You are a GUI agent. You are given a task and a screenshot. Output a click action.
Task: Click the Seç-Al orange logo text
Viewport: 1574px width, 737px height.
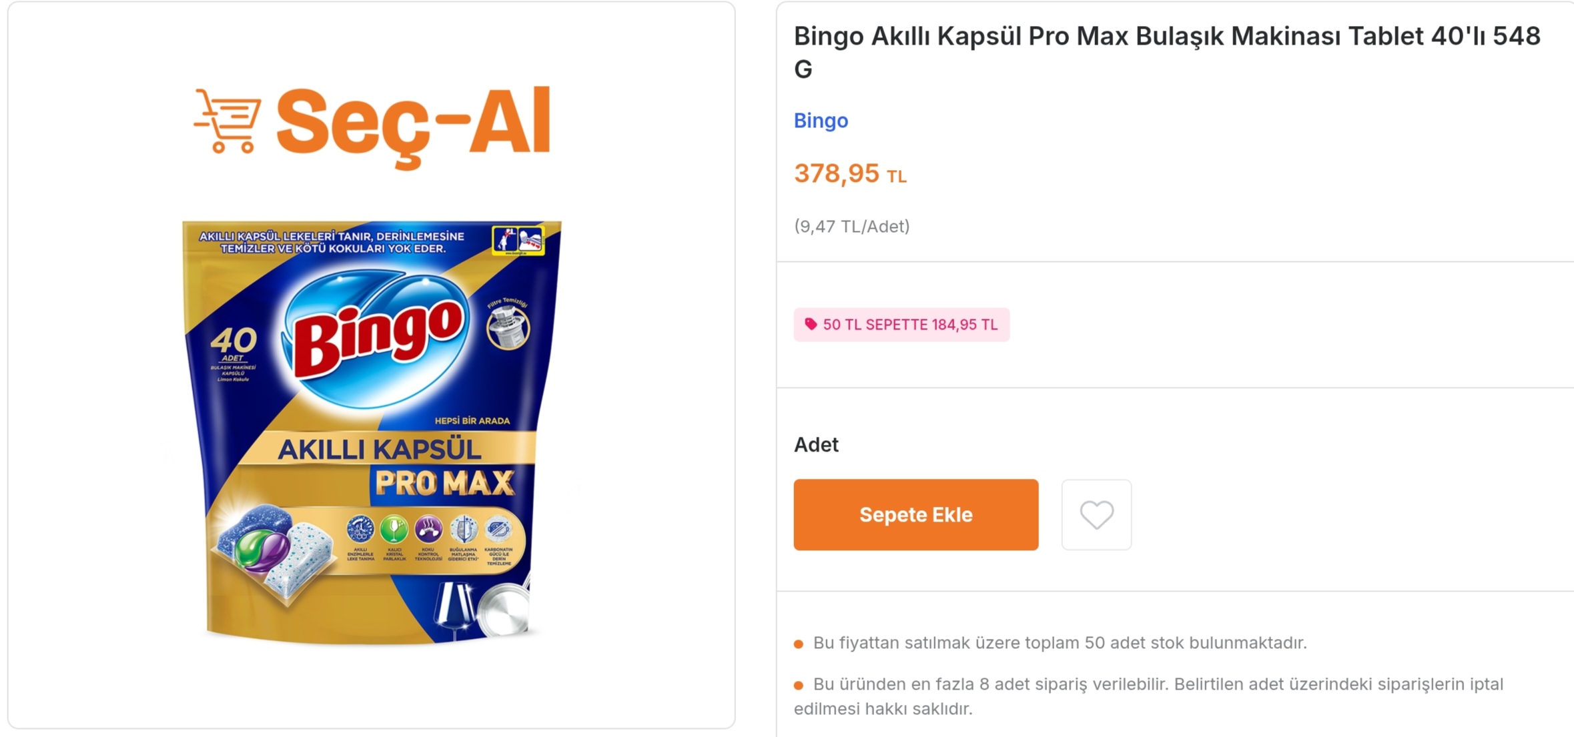414,123
